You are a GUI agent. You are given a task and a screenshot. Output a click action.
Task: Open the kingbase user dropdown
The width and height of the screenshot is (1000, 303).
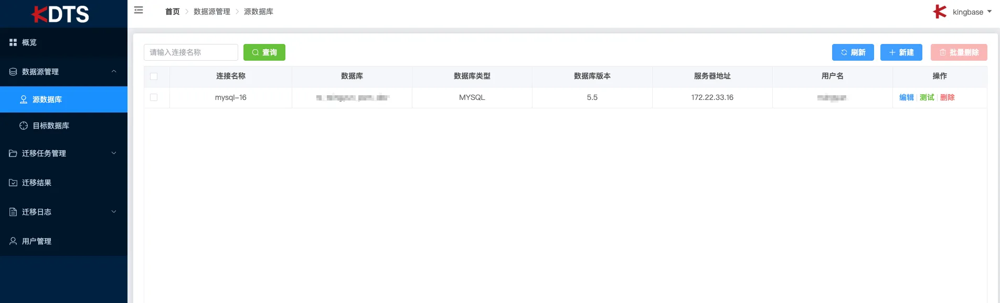(972, 12)
